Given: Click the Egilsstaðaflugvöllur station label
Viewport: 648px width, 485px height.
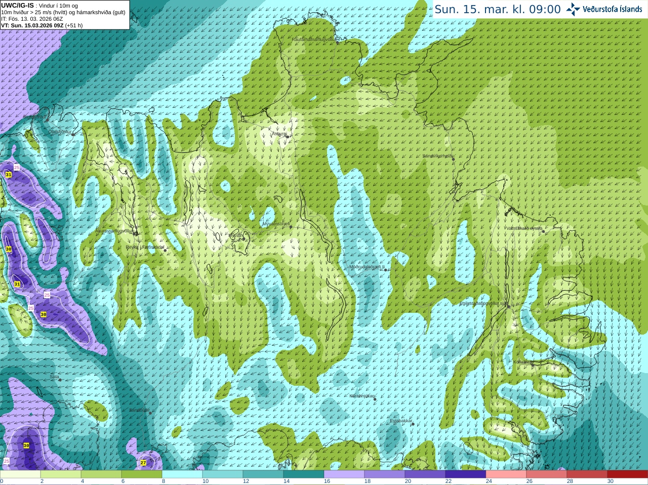Looking at the screenshot, I should coord(483,303).
